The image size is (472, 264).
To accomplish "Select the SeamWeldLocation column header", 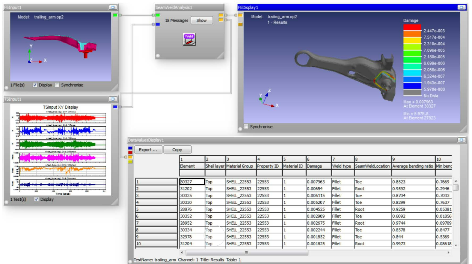I will point(372,166).
